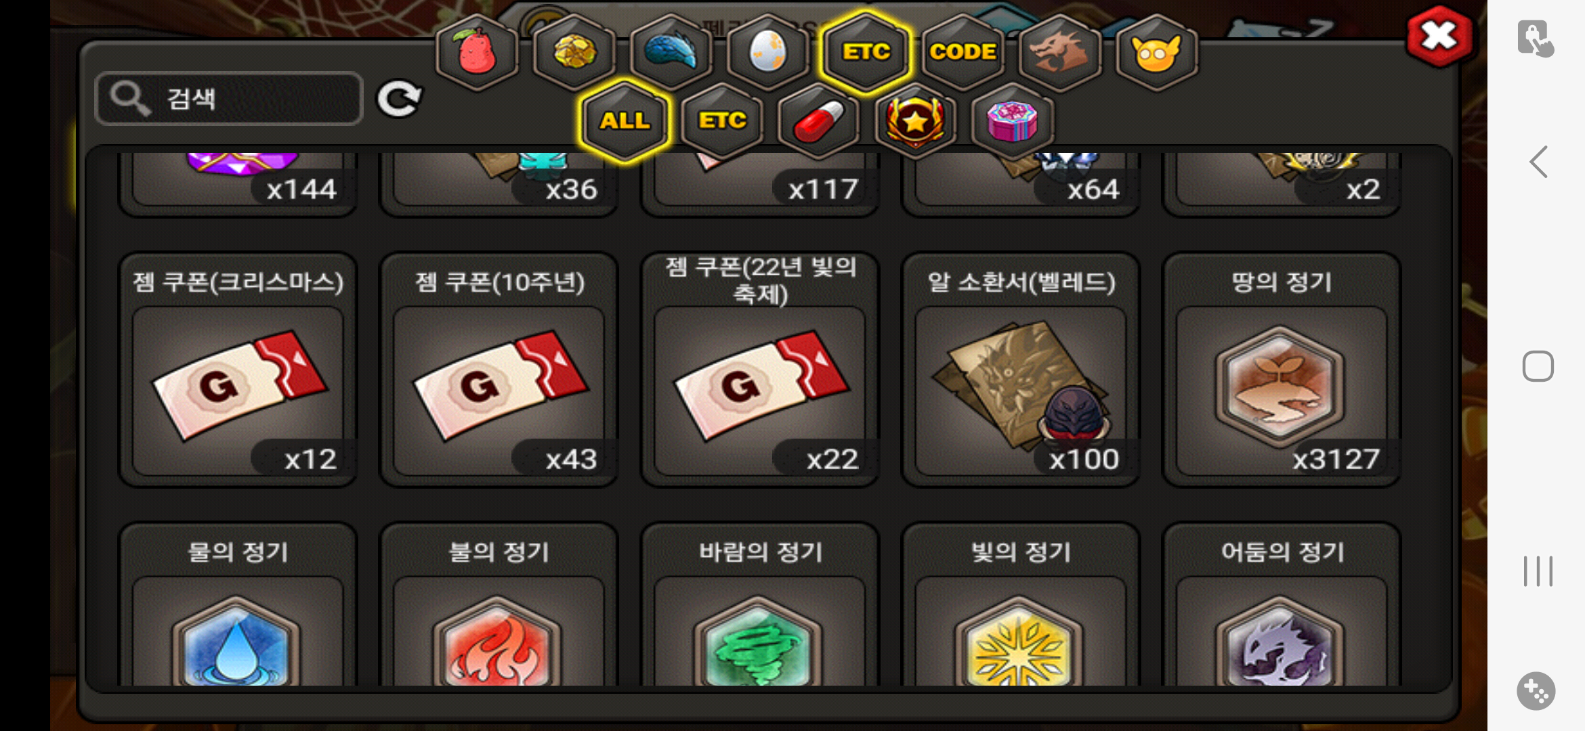1585x731 pixels.
Task: Tap the Android back navigation arrow
Action: (x=1538, y=162)
